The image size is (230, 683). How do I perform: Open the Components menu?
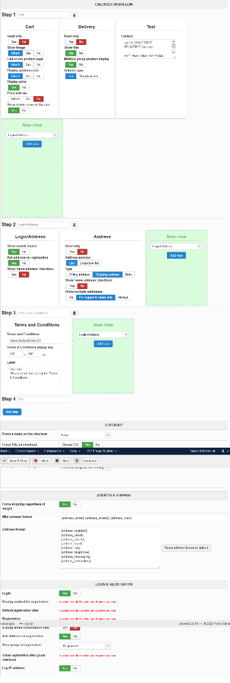point(27,452)
